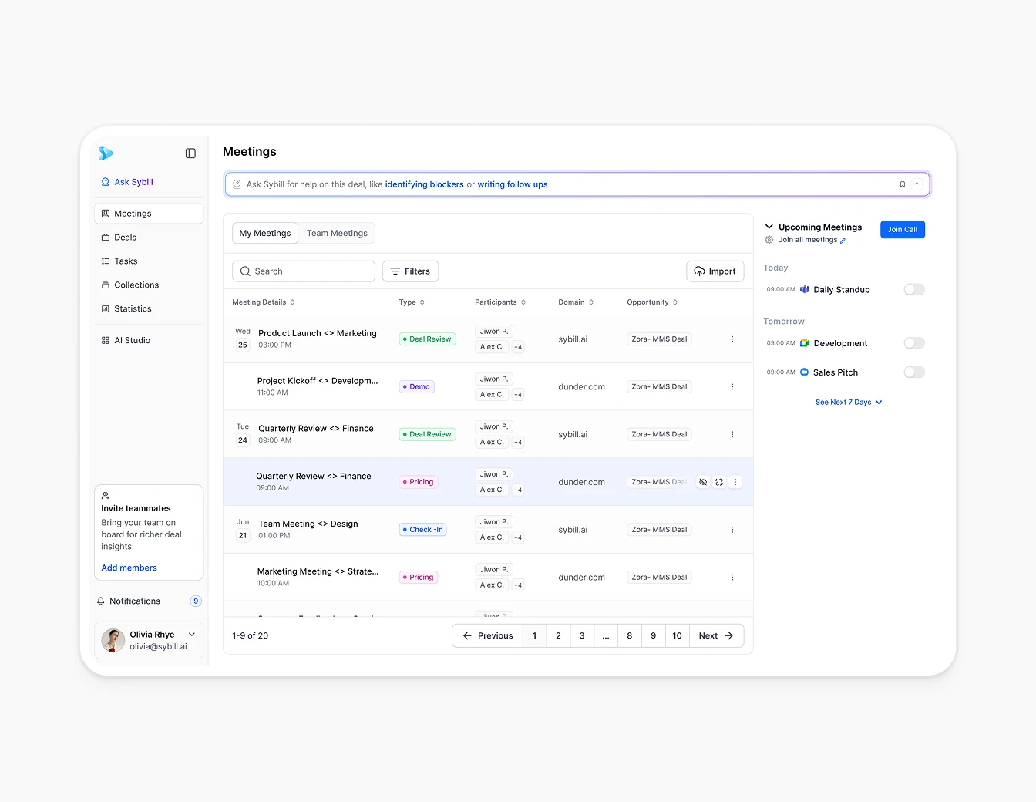Image resolution: width=1036 pixels, height=802 pixels.
Task: Click the bookmark icon in the Ask Sybill bar
Action: point(902,184)
